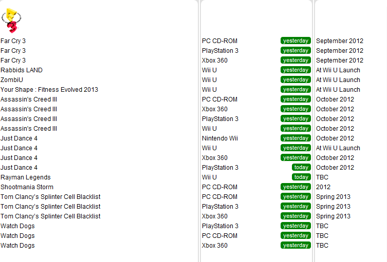Click 'today' badge in Just Dance 4 PlayStation 3 row
Viewport: 387px width, 262px height.
(x=301, y=168)
